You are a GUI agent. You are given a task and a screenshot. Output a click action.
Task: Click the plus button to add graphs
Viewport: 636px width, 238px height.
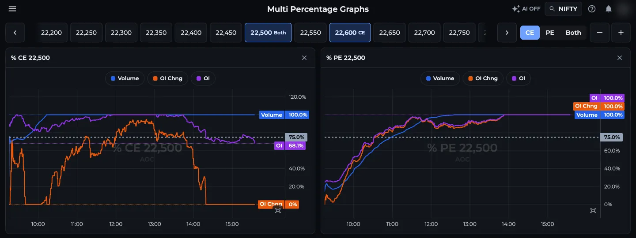(621, 33)
